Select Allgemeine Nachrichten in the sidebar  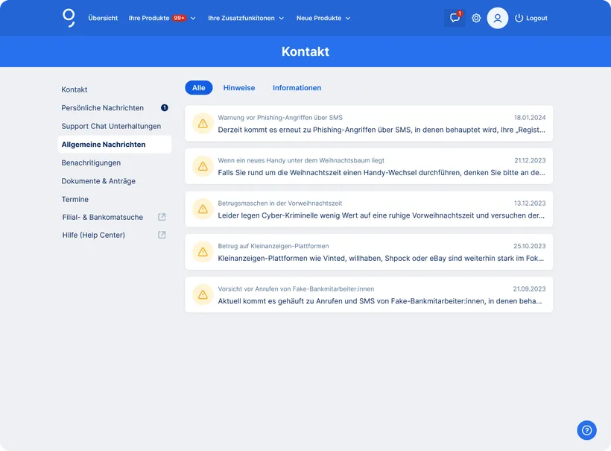pos(115,144)
